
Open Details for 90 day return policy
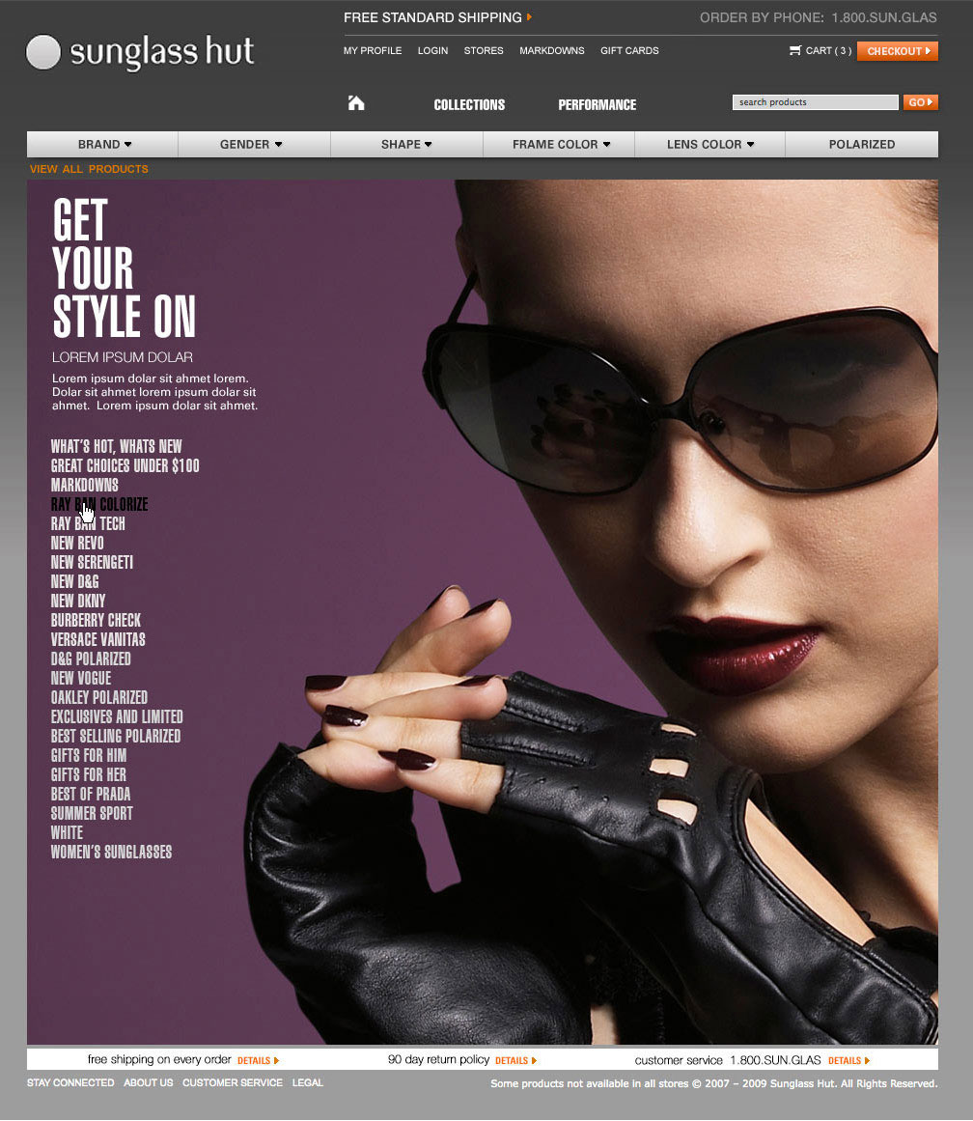tap(514, 1060)
